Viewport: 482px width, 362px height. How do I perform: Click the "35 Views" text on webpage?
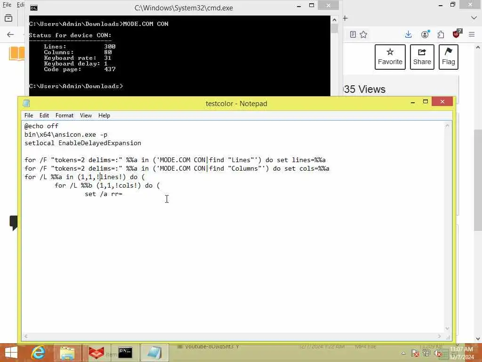point(365,89)
